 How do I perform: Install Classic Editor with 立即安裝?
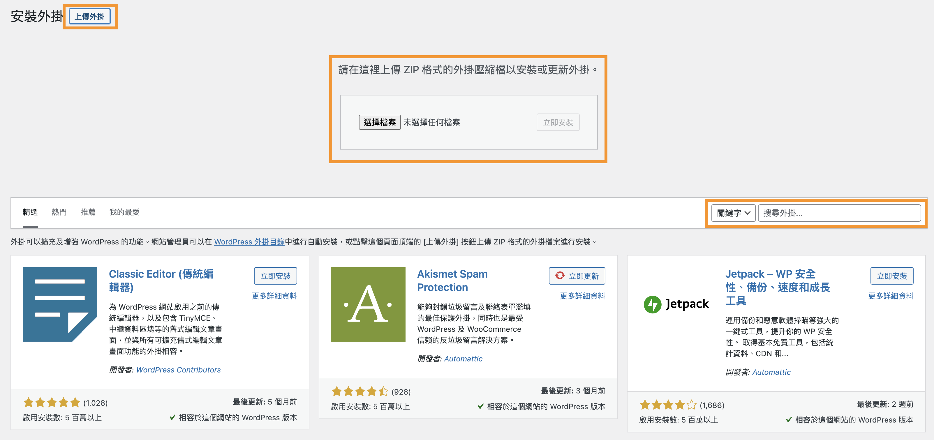(275, 276)
